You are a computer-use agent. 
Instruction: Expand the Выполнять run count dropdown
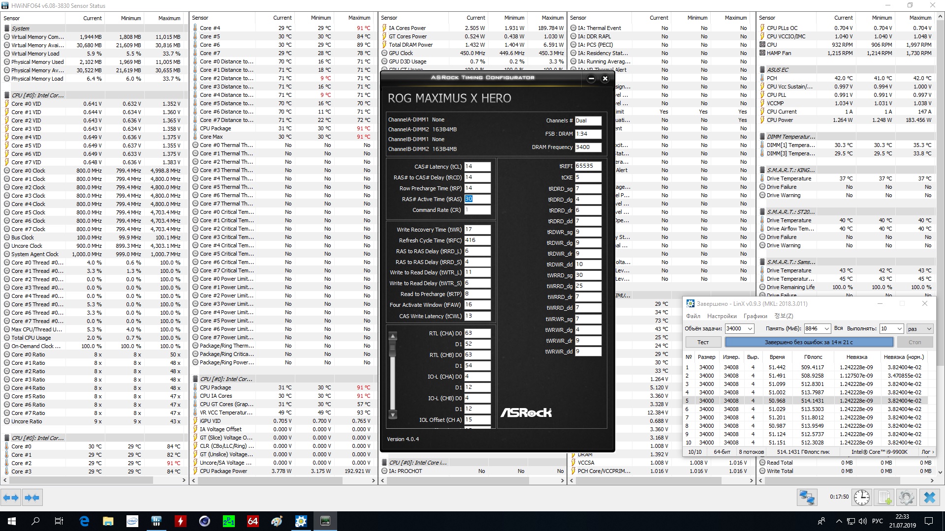(900, 328)
